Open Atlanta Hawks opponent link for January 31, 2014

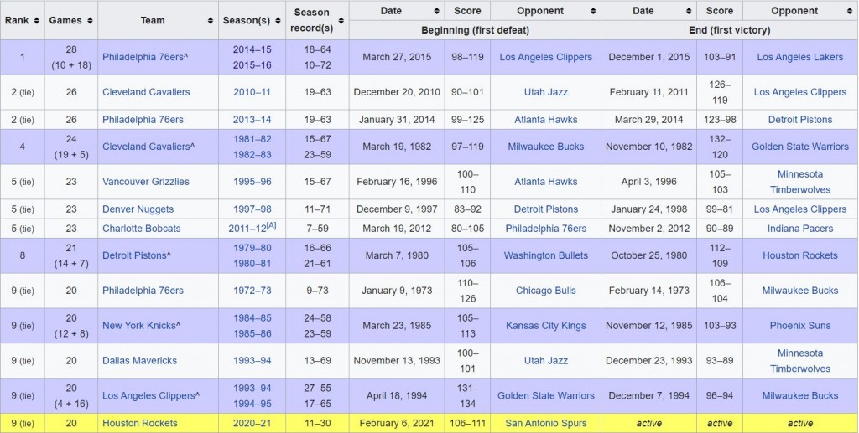[545, 119]
